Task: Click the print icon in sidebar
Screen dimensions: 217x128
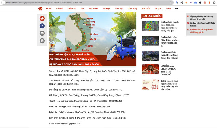Action: pos(42,41)
